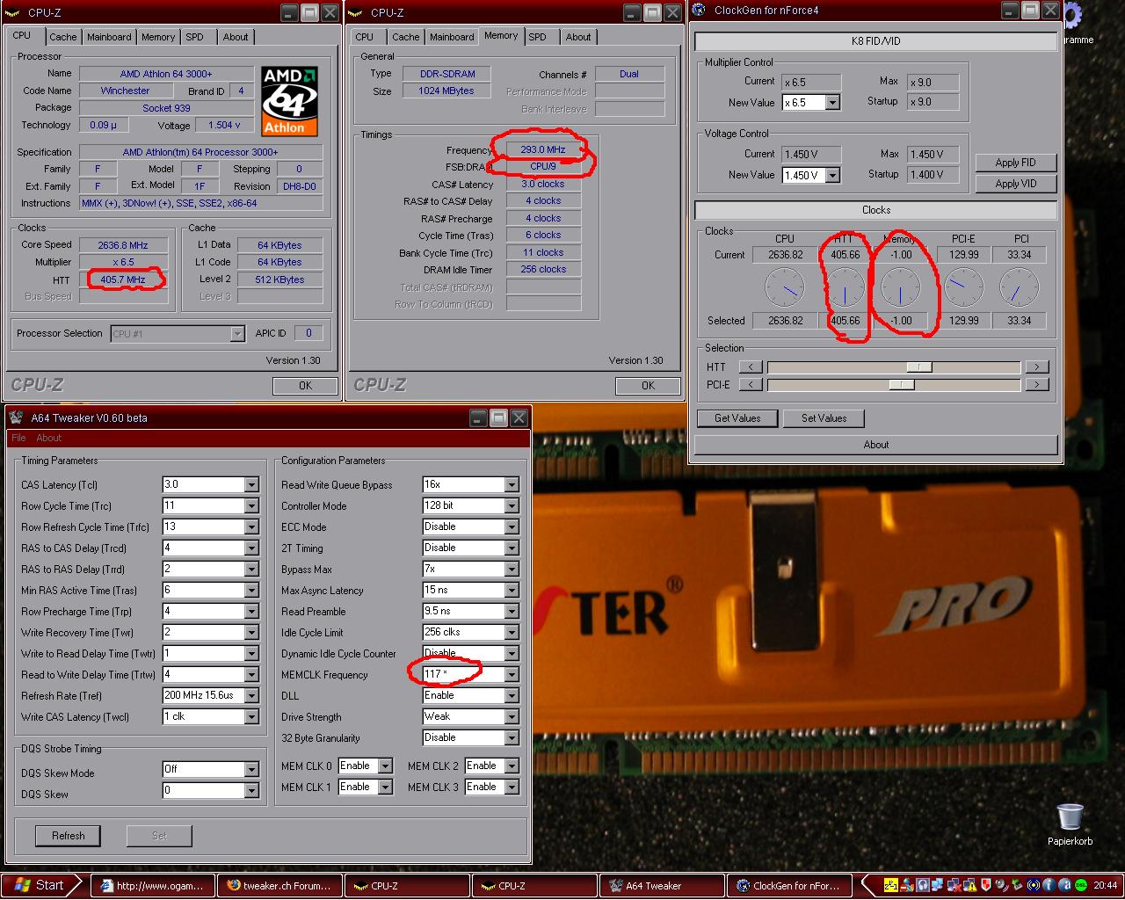Open the Firefox tweaker.ch Forum taskbar item

pyautogui.click(x=279, y=885)
